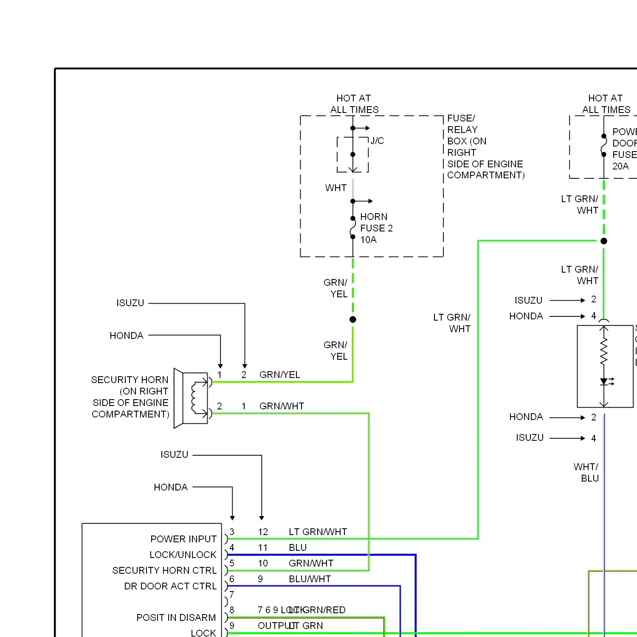Click the 'WHT/BLU' wire label

tap(586, 473)
